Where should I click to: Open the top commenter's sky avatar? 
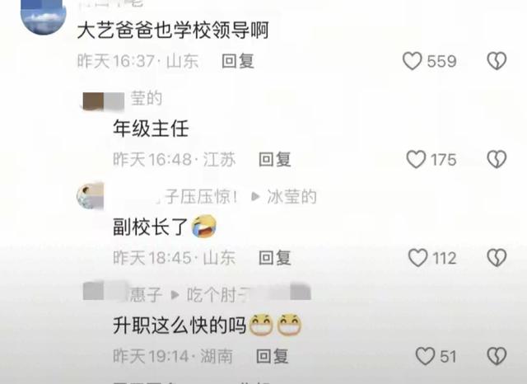click(x=44, y=15)
